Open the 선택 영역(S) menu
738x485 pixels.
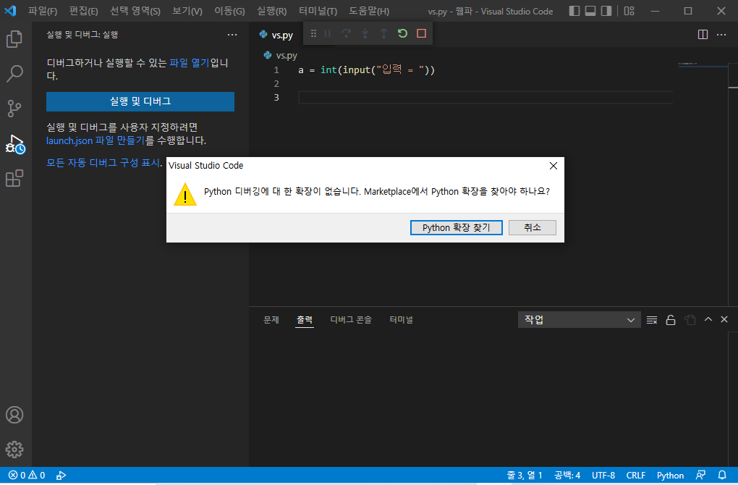point(135,11)
